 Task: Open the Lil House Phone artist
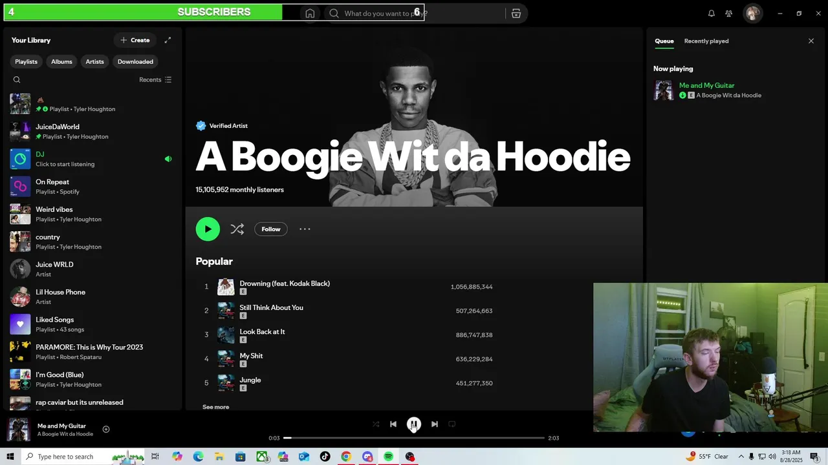point(92,296)
